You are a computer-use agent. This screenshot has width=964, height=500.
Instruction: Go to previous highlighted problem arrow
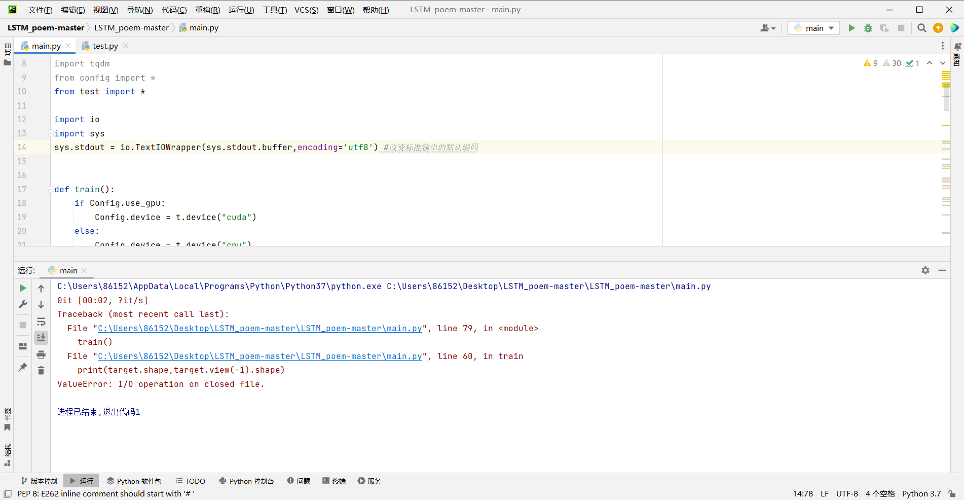click(x=930, y=63)
